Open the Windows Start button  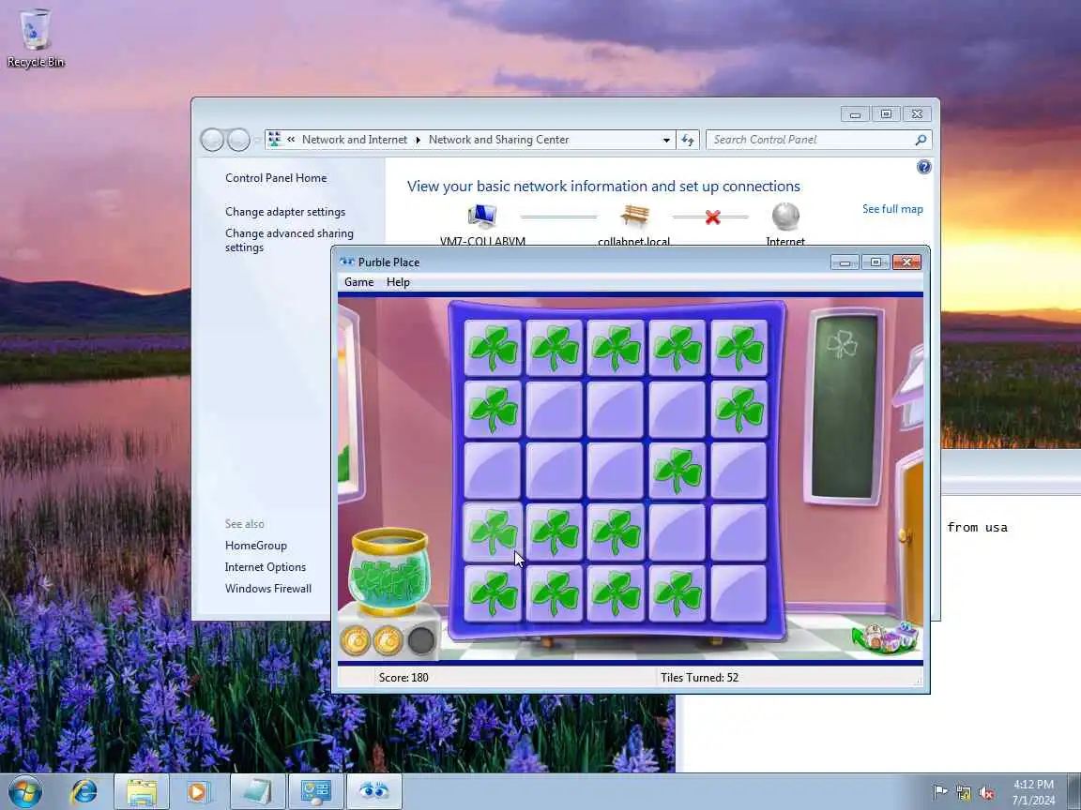(25, 791)
